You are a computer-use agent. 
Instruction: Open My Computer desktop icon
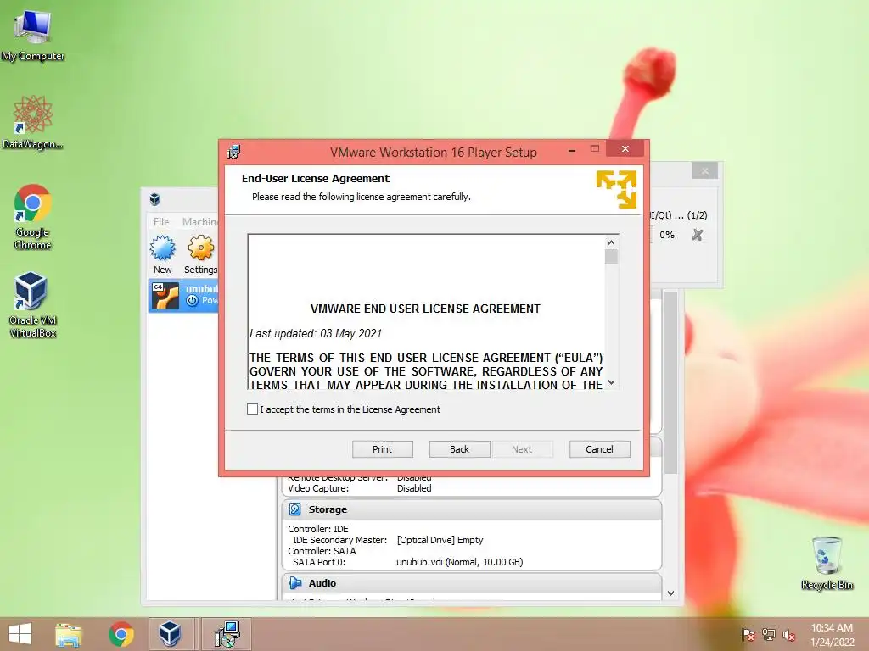[33, 34]
